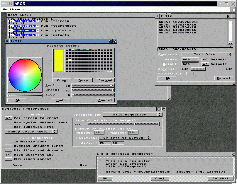Click pin icon in AROS host titlebar
237x184 pixels.
point(10,4)
